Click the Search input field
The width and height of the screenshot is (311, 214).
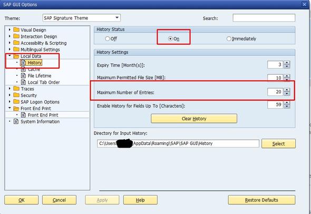tap(264, 18)
